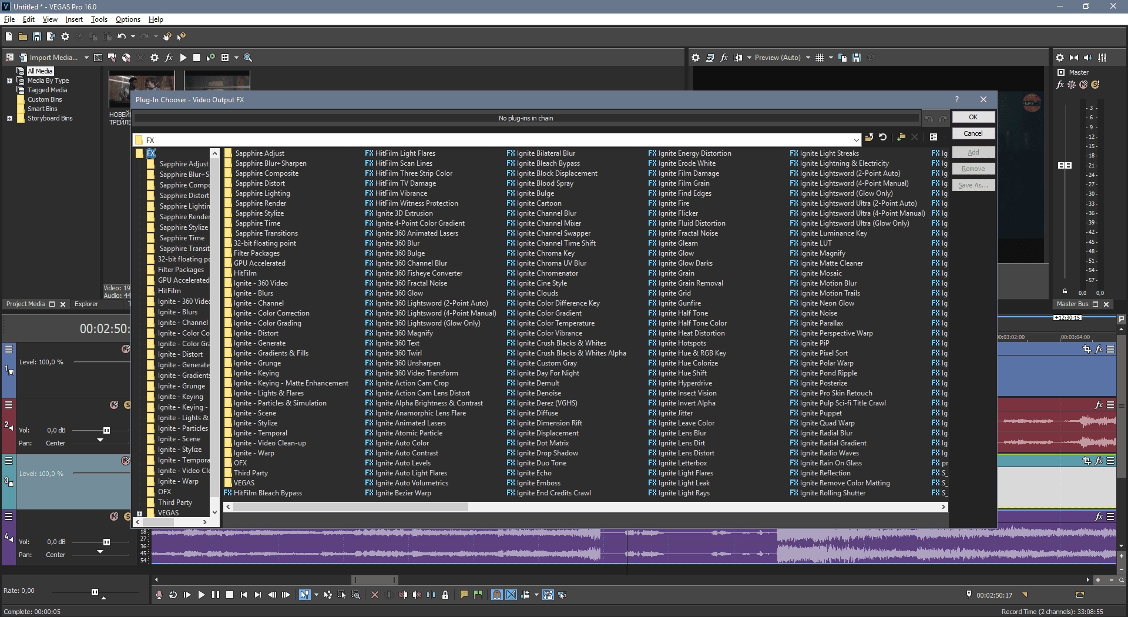This screenshot has height=617, width=1128.
Task: Toggle the grid Overlays icon in the preview
Action: point(820,58)
